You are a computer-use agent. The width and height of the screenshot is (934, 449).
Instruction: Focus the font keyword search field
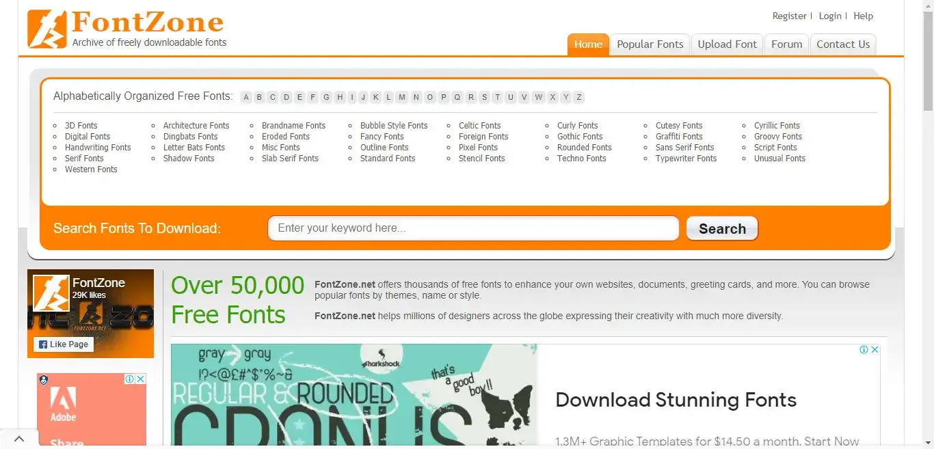click(x=473, y=228)
